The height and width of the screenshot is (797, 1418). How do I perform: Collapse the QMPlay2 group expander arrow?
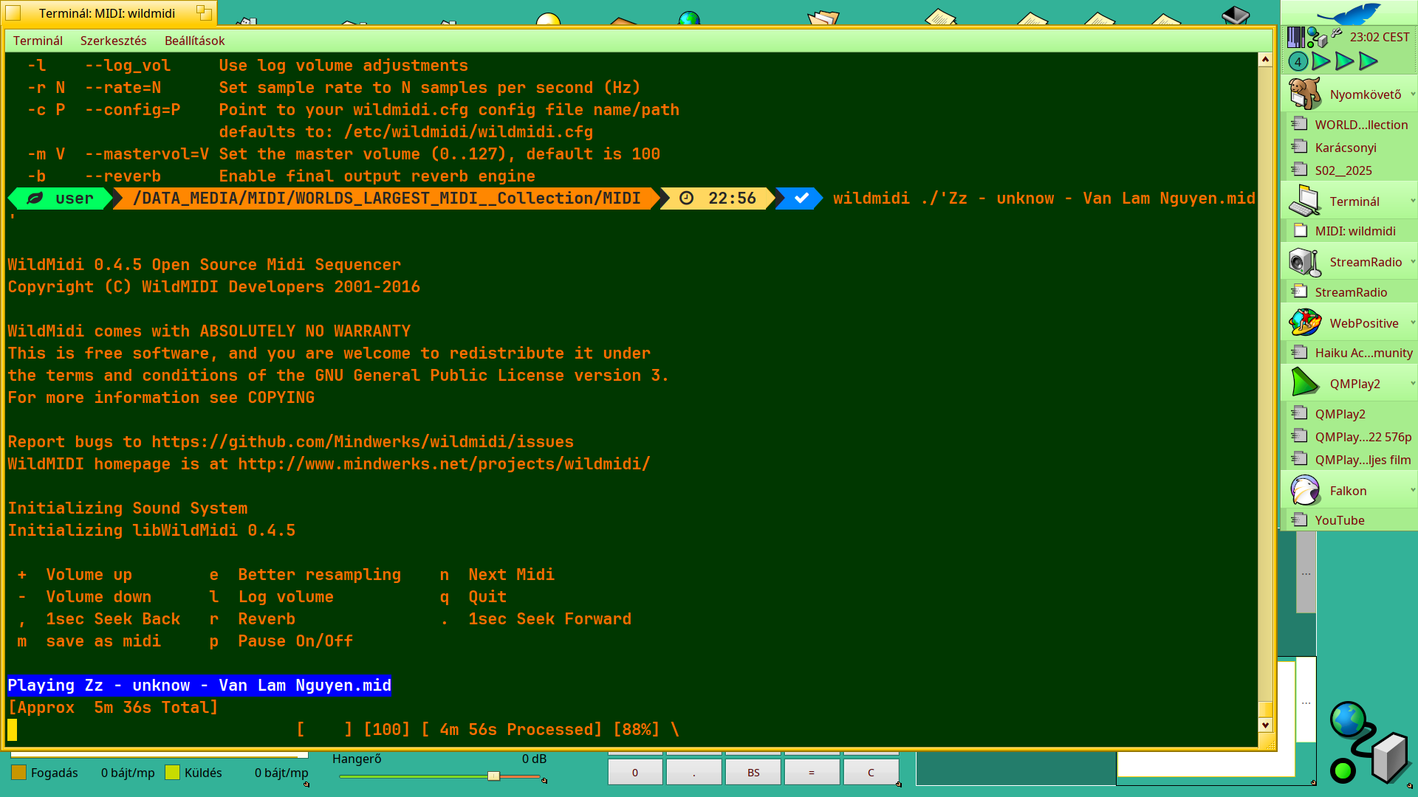tap(1412, 383)
